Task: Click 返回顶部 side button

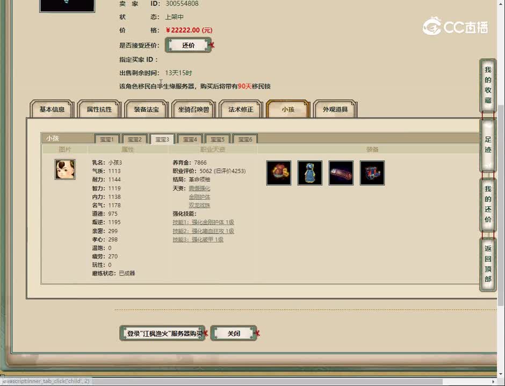Action: click(488, 264)
